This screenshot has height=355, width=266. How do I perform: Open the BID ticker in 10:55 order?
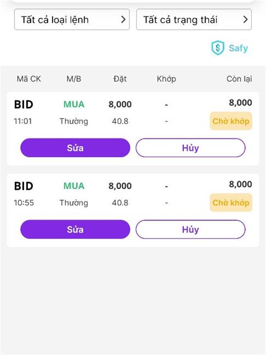[24, 186]
